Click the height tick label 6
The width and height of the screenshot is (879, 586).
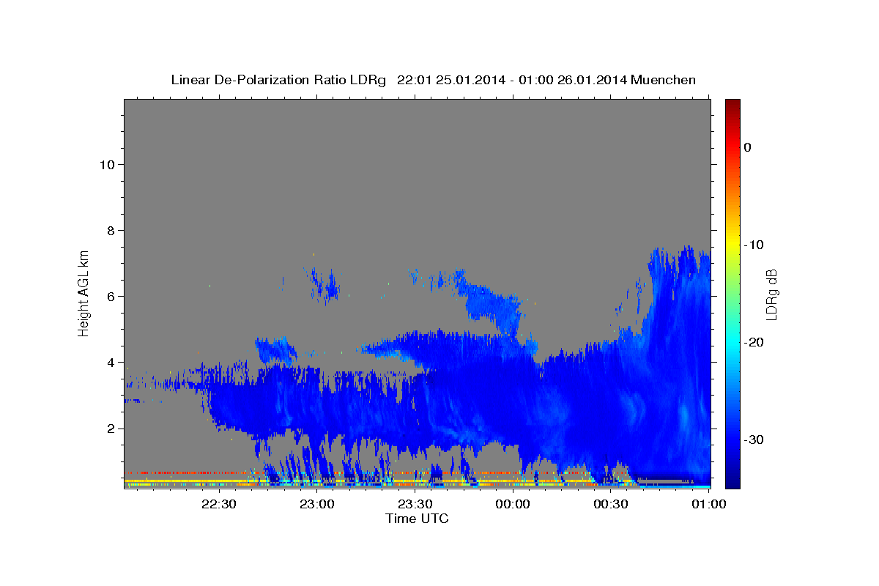tap(111, 296)
